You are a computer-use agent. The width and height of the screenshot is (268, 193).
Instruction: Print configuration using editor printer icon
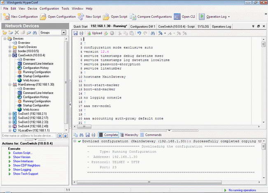coord(82,33)
